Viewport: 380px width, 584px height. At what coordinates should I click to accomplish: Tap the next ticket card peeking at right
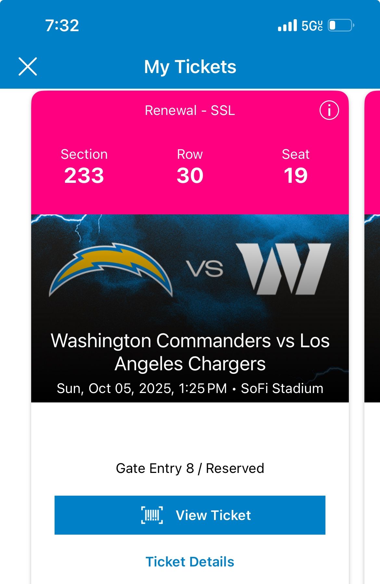coord(372,247)
